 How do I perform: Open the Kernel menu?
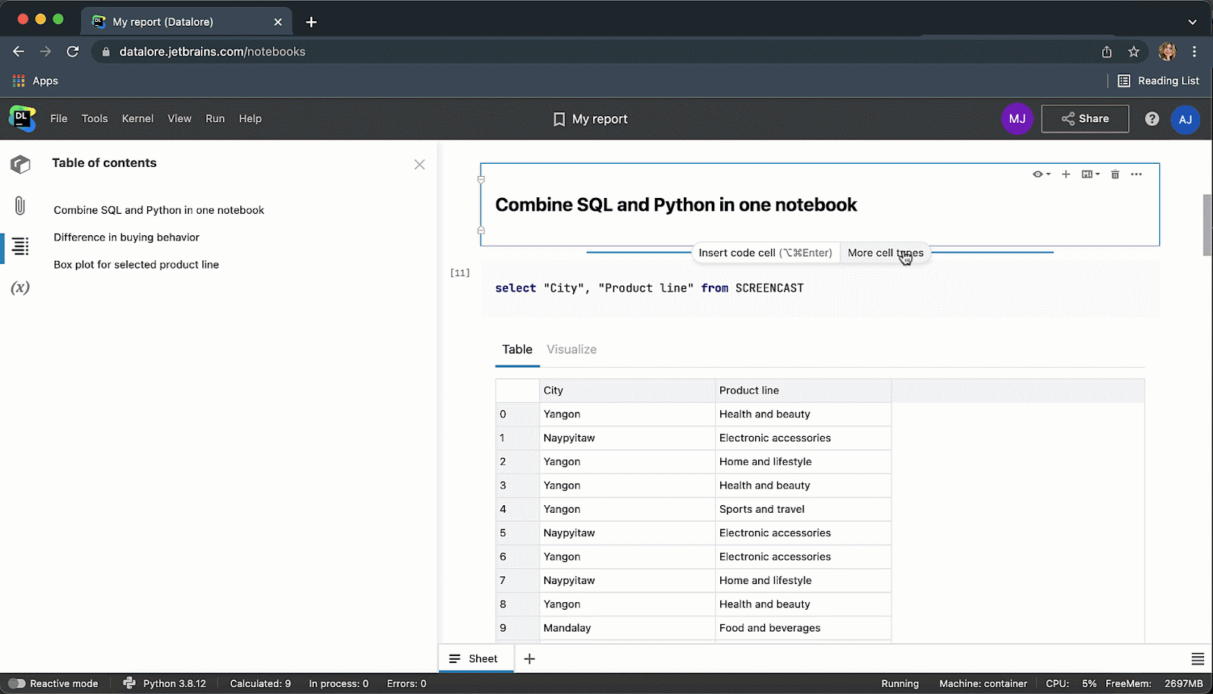pyautogui.click(x=137, y=119)
